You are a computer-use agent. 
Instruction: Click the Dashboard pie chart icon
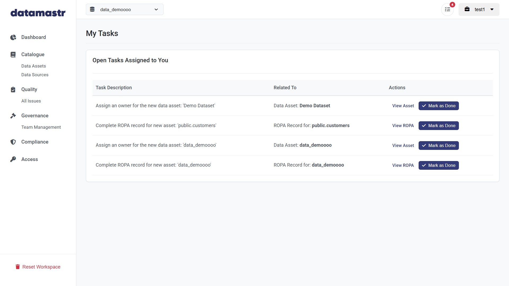13,37
